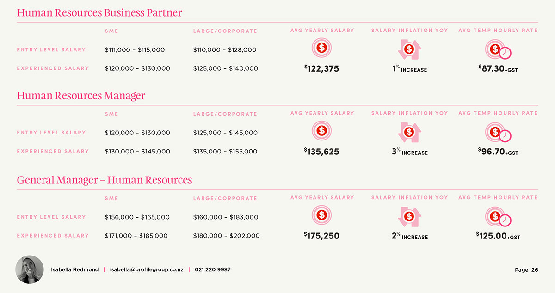The height and width of the screenshot is (293, 555).
Task: Click the $122,375 average yearly salary figure
Action: (322, 69)
